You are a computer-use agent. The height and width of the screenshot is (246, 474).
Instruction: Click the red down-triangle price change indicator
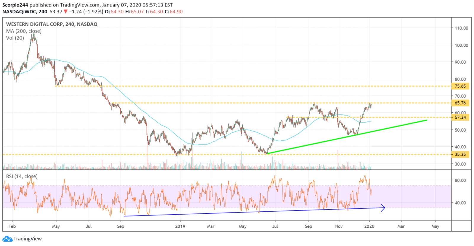66,12
